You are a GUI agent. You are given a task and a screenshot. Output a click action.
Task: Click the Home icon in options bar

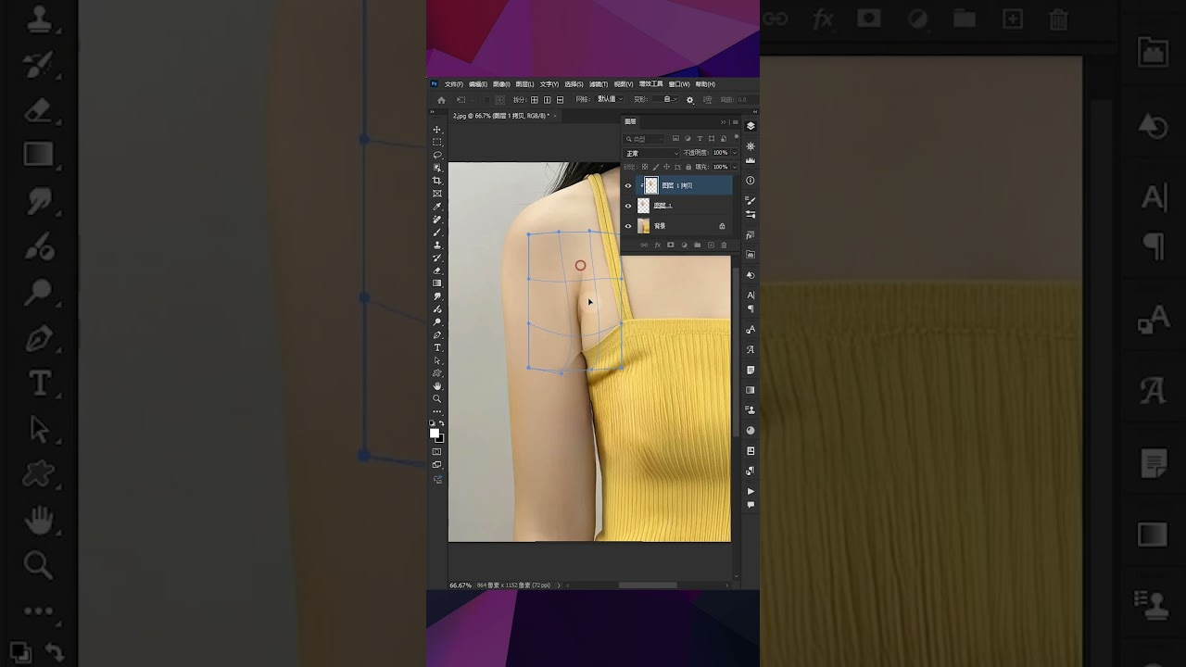(441, 100)
